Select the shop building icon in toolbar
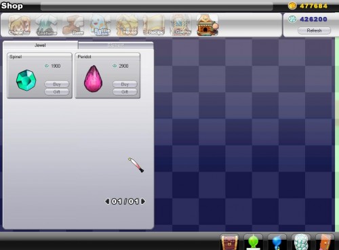Image resolution: width=339 pixels, height=250 pixels. (x=207, y=25)
